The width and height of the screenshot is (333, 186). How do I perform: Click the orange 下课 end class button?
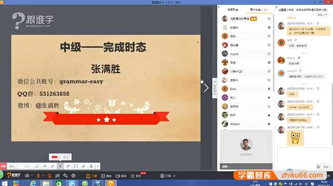tap(92, 176)
